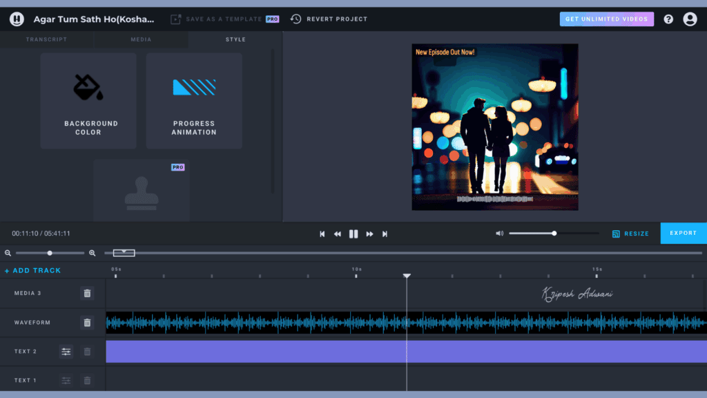Skip to the start of the project
Image resolution: width=707 pixels, height=398 pixels.
pyautogui.click(x=322, y=234)
